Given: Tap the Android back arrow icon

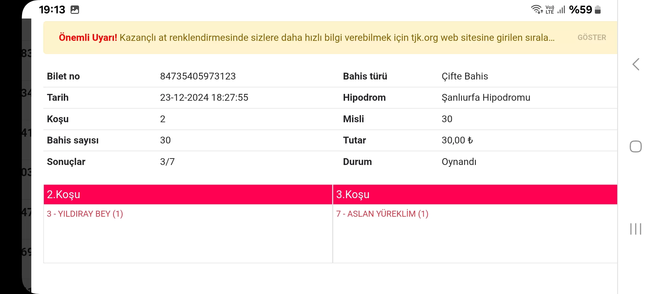Looking at the screenshot, I should 636,65.
